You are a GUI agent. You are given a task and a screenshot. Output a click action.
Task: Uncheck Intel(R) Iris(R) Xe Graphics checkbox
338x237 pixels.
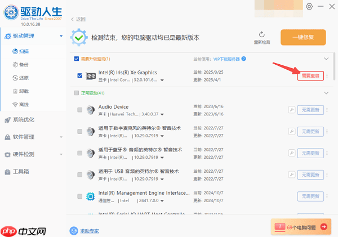coord(80,75)
